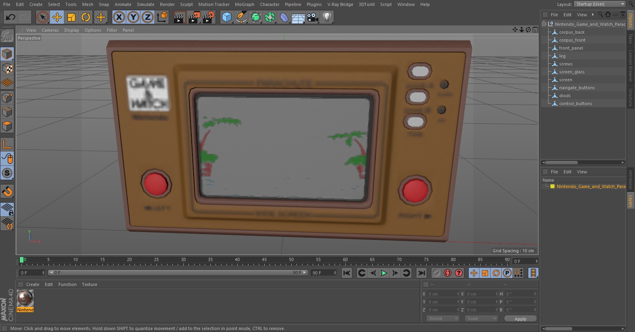Screen dimensions: 635x332
Task: Click the start frame 0 F stepper
Action: (x=43, y=273)
